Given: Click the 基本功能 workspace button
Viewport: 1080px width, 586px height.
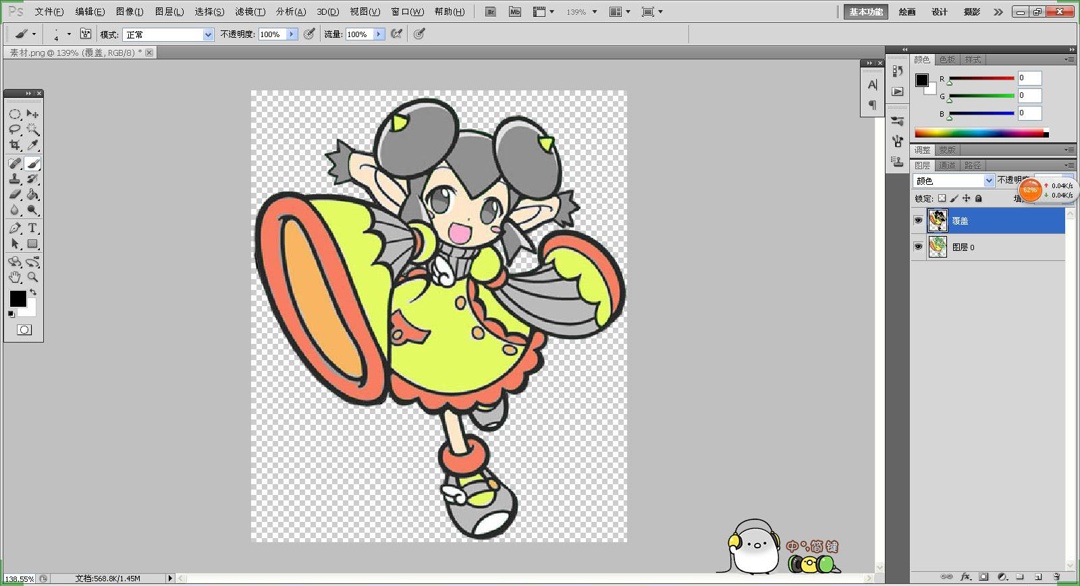Looking at the screenshot, I should pyautogui.click(x=866, y=11).
